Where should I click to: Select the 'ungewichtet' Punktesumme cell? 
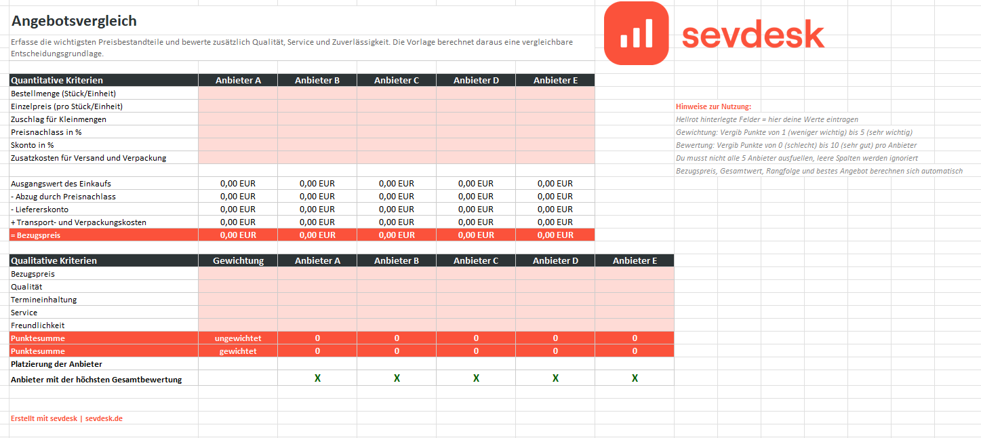pyautogui.click(x=238, y=338)
